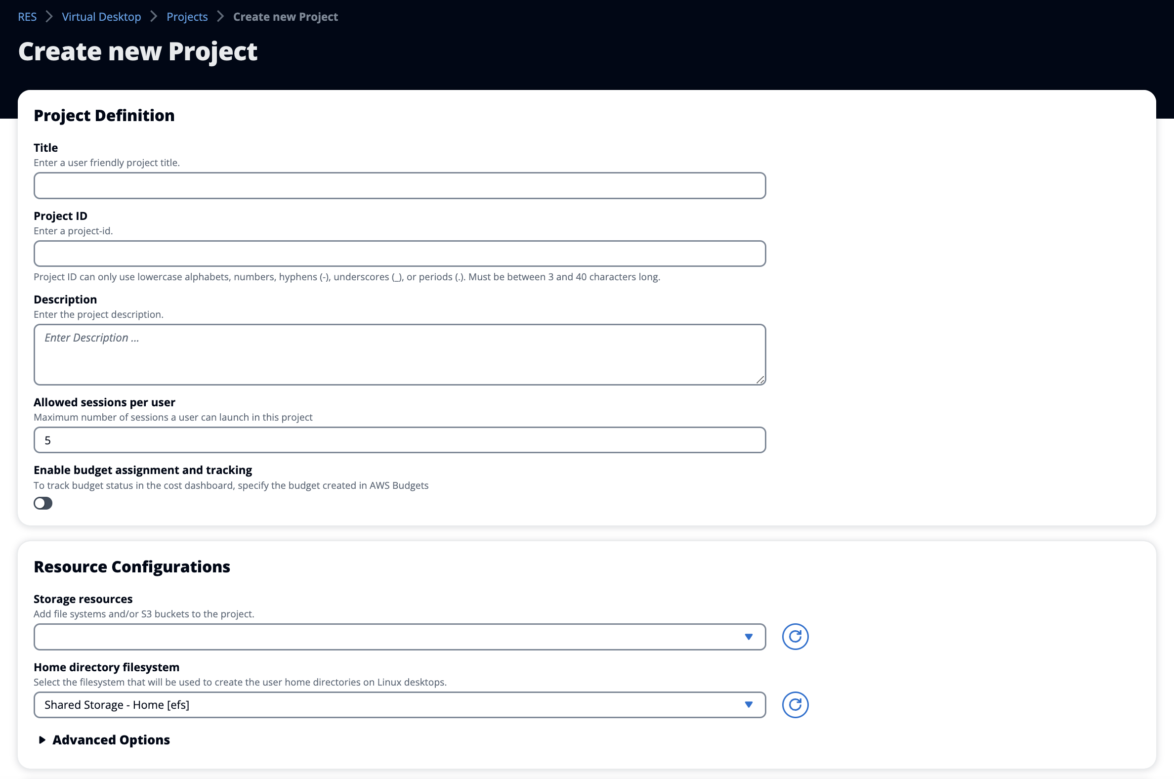Click the RES home link
This screenshot has width=1174, height=779.
click(26, 16)
